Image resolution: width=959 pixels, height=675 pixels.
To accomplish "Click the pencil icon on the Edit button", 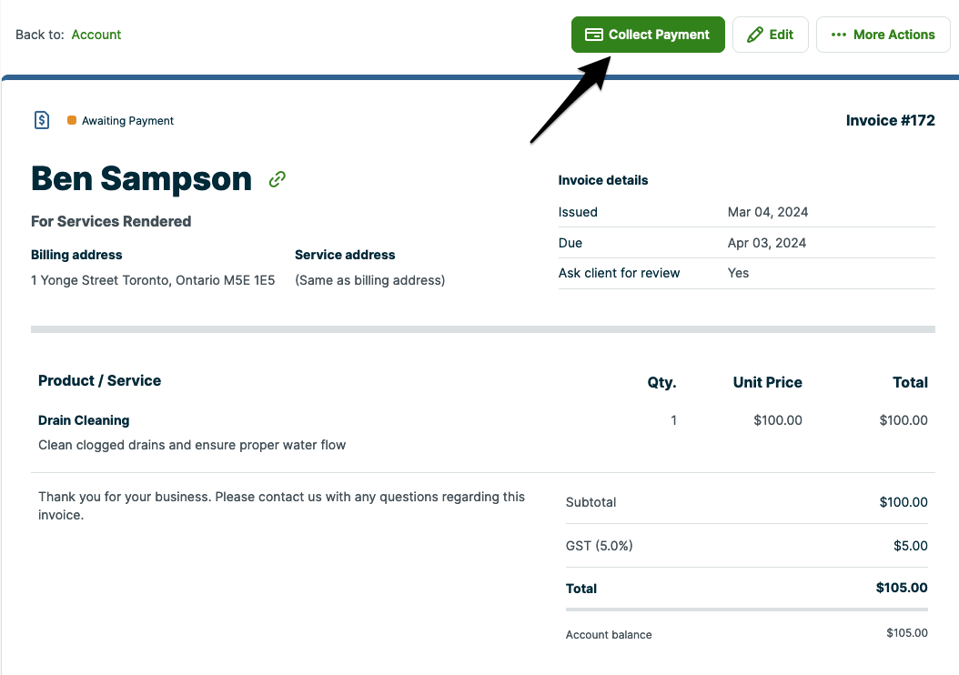I will (x=754, y=34).
